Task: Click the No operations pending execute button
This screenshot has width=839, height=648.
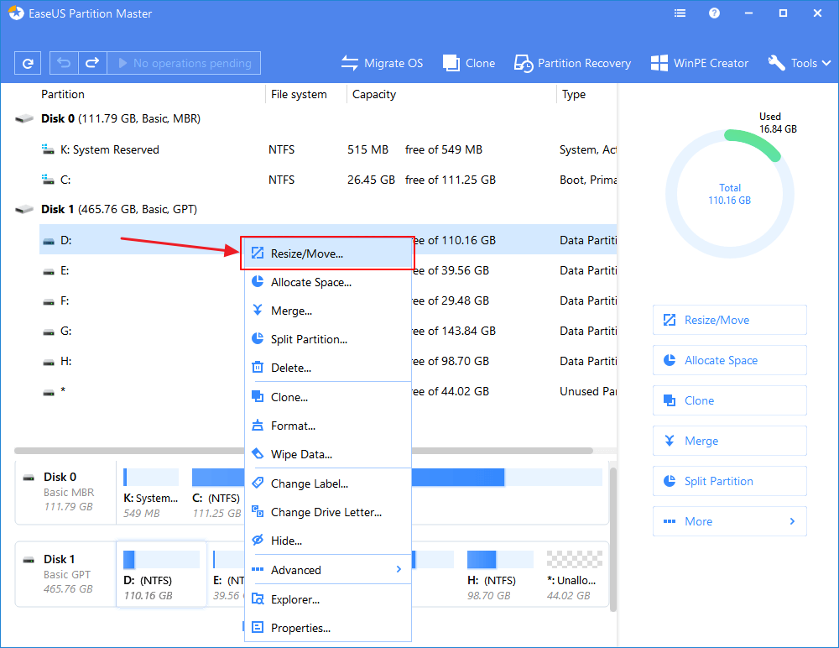Action: tap(184, 63)
